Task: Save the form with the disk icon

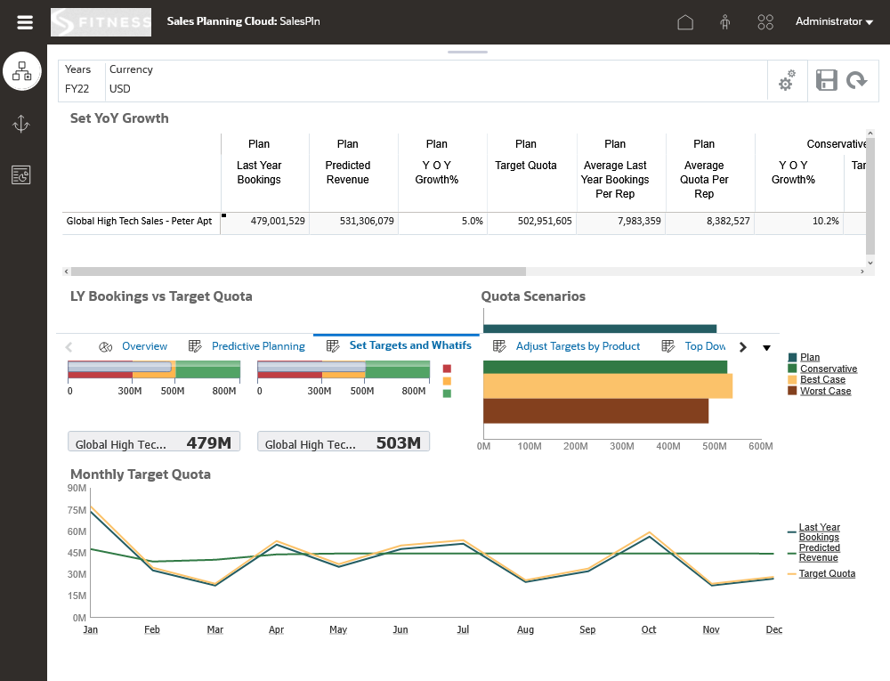Action: point(827,81)
